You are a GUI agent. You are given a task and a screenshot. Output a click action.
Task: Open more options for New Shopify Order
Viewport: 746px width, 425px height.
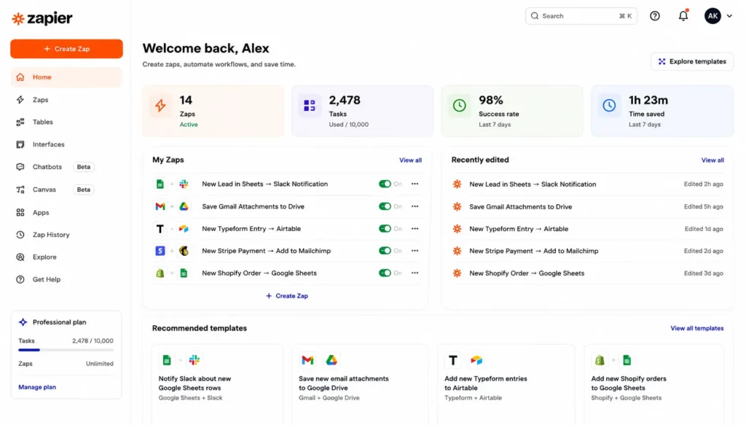click(x=415, y=273)
